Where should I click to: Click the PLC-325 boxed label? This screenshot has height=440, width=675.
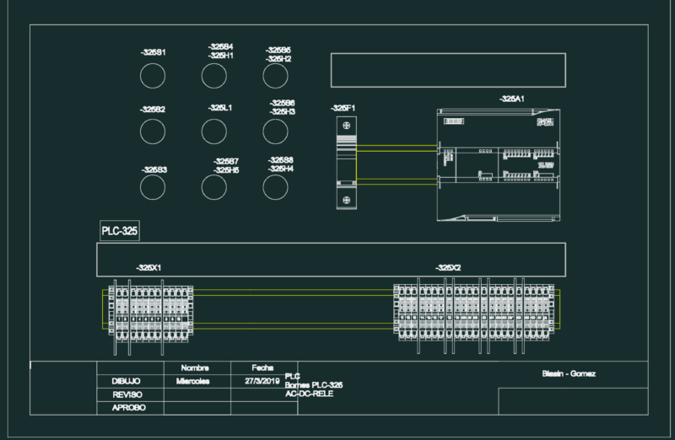(120, 231)
